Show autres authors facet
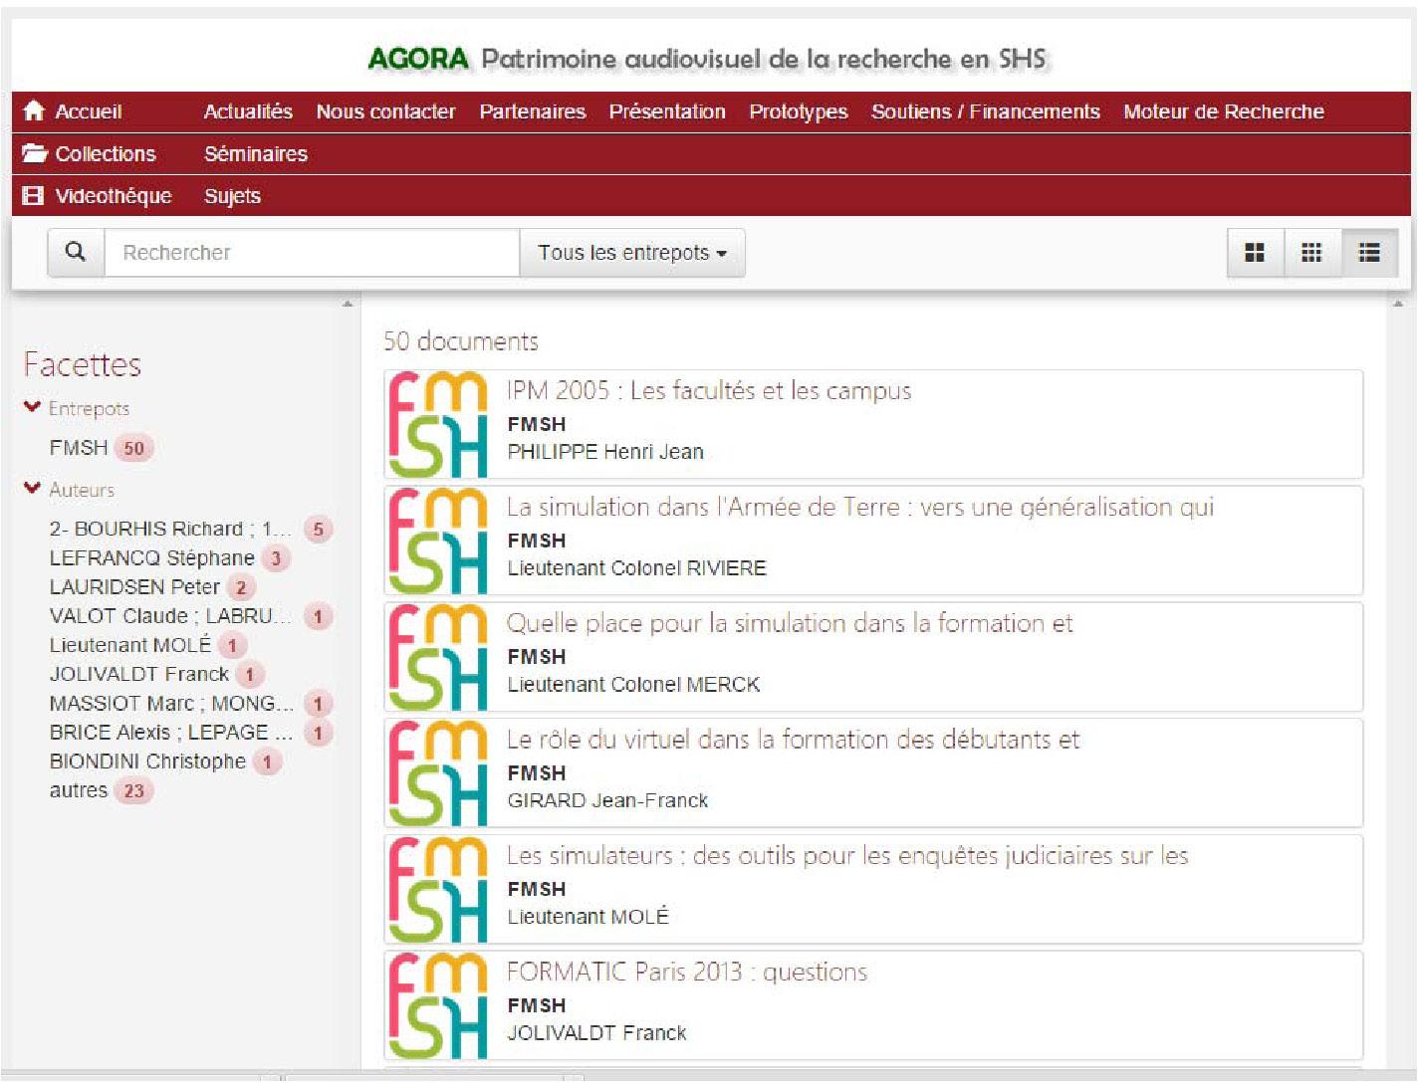 tap(79, 790)
